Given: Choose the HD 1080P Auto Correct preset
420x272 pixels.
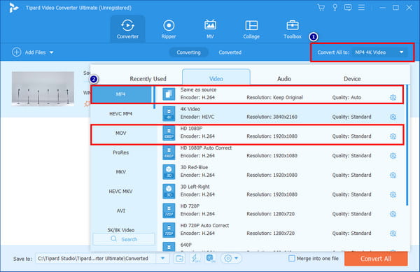Looking at the screenshot, I should (x=206, y=148).
